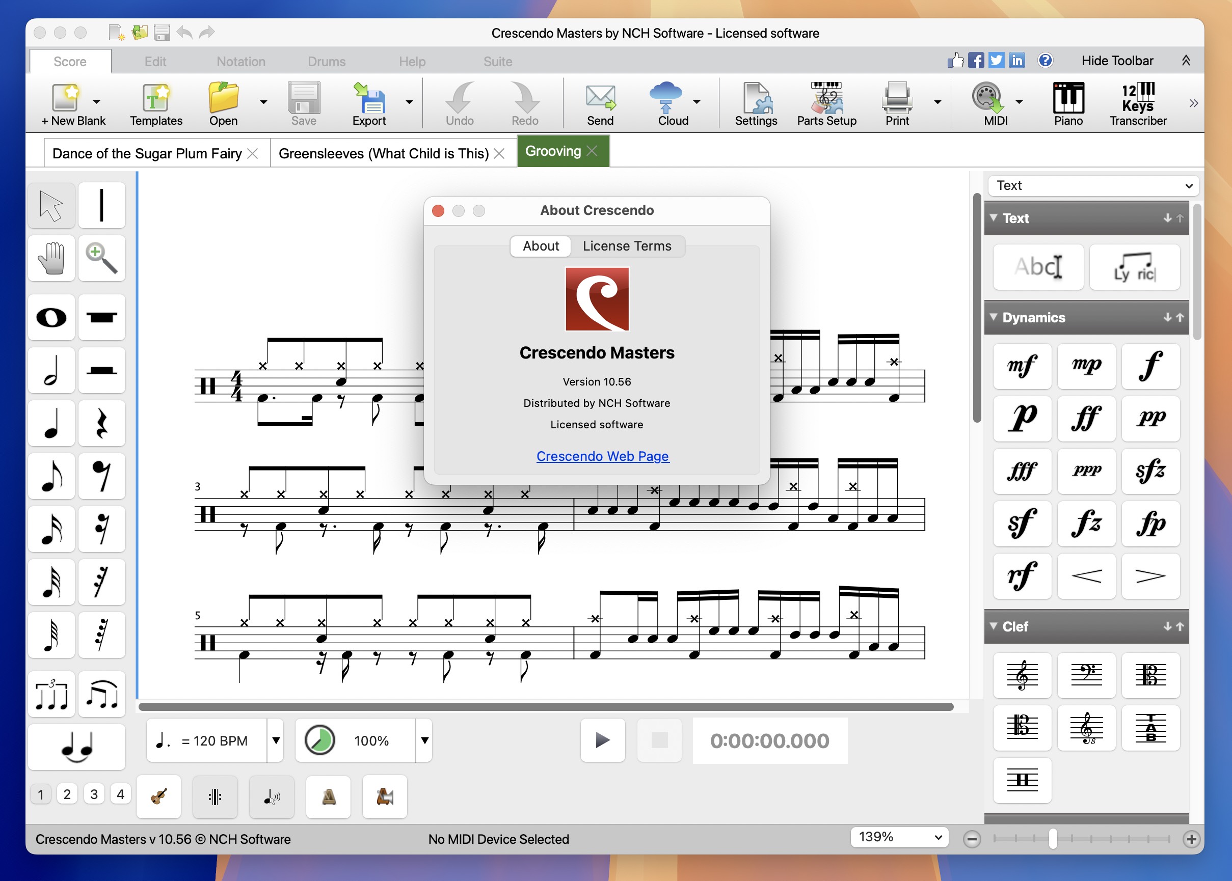The width and height of the screenshot is (1232, 881).
Task: Open the Suite ribbon tab
Action: pyautogui.click(x=498, y=61)
